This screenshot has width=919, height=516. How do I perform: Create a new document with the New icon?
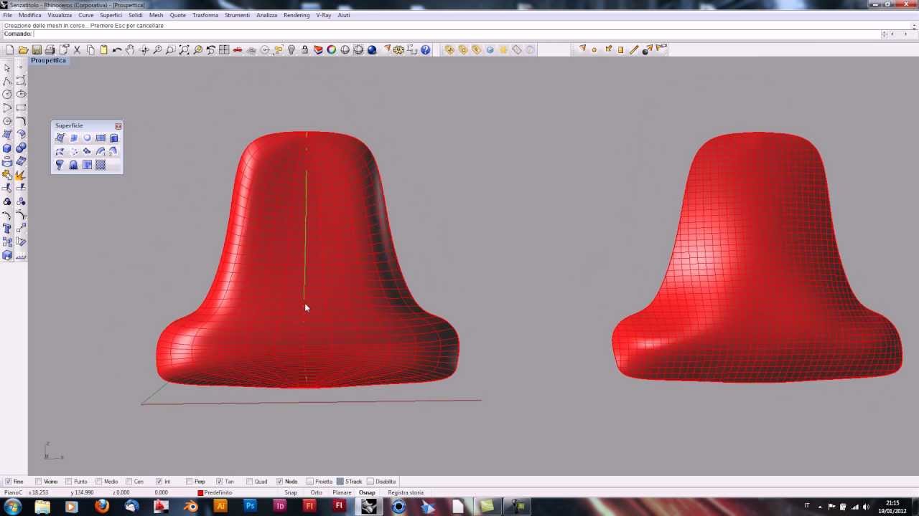point(9,49)
